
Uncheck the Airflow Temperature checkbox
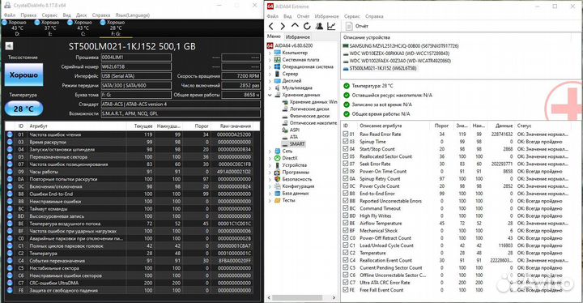pyautogui.click(x=346, y=223)
